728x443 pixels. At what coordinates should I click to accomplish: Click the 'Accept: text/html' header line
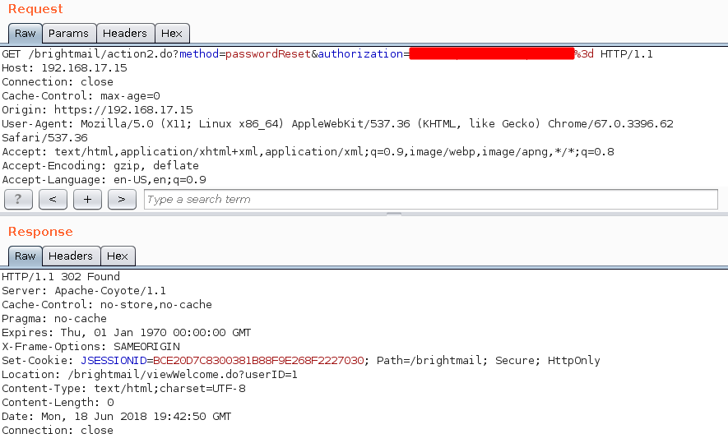point(308,151)
